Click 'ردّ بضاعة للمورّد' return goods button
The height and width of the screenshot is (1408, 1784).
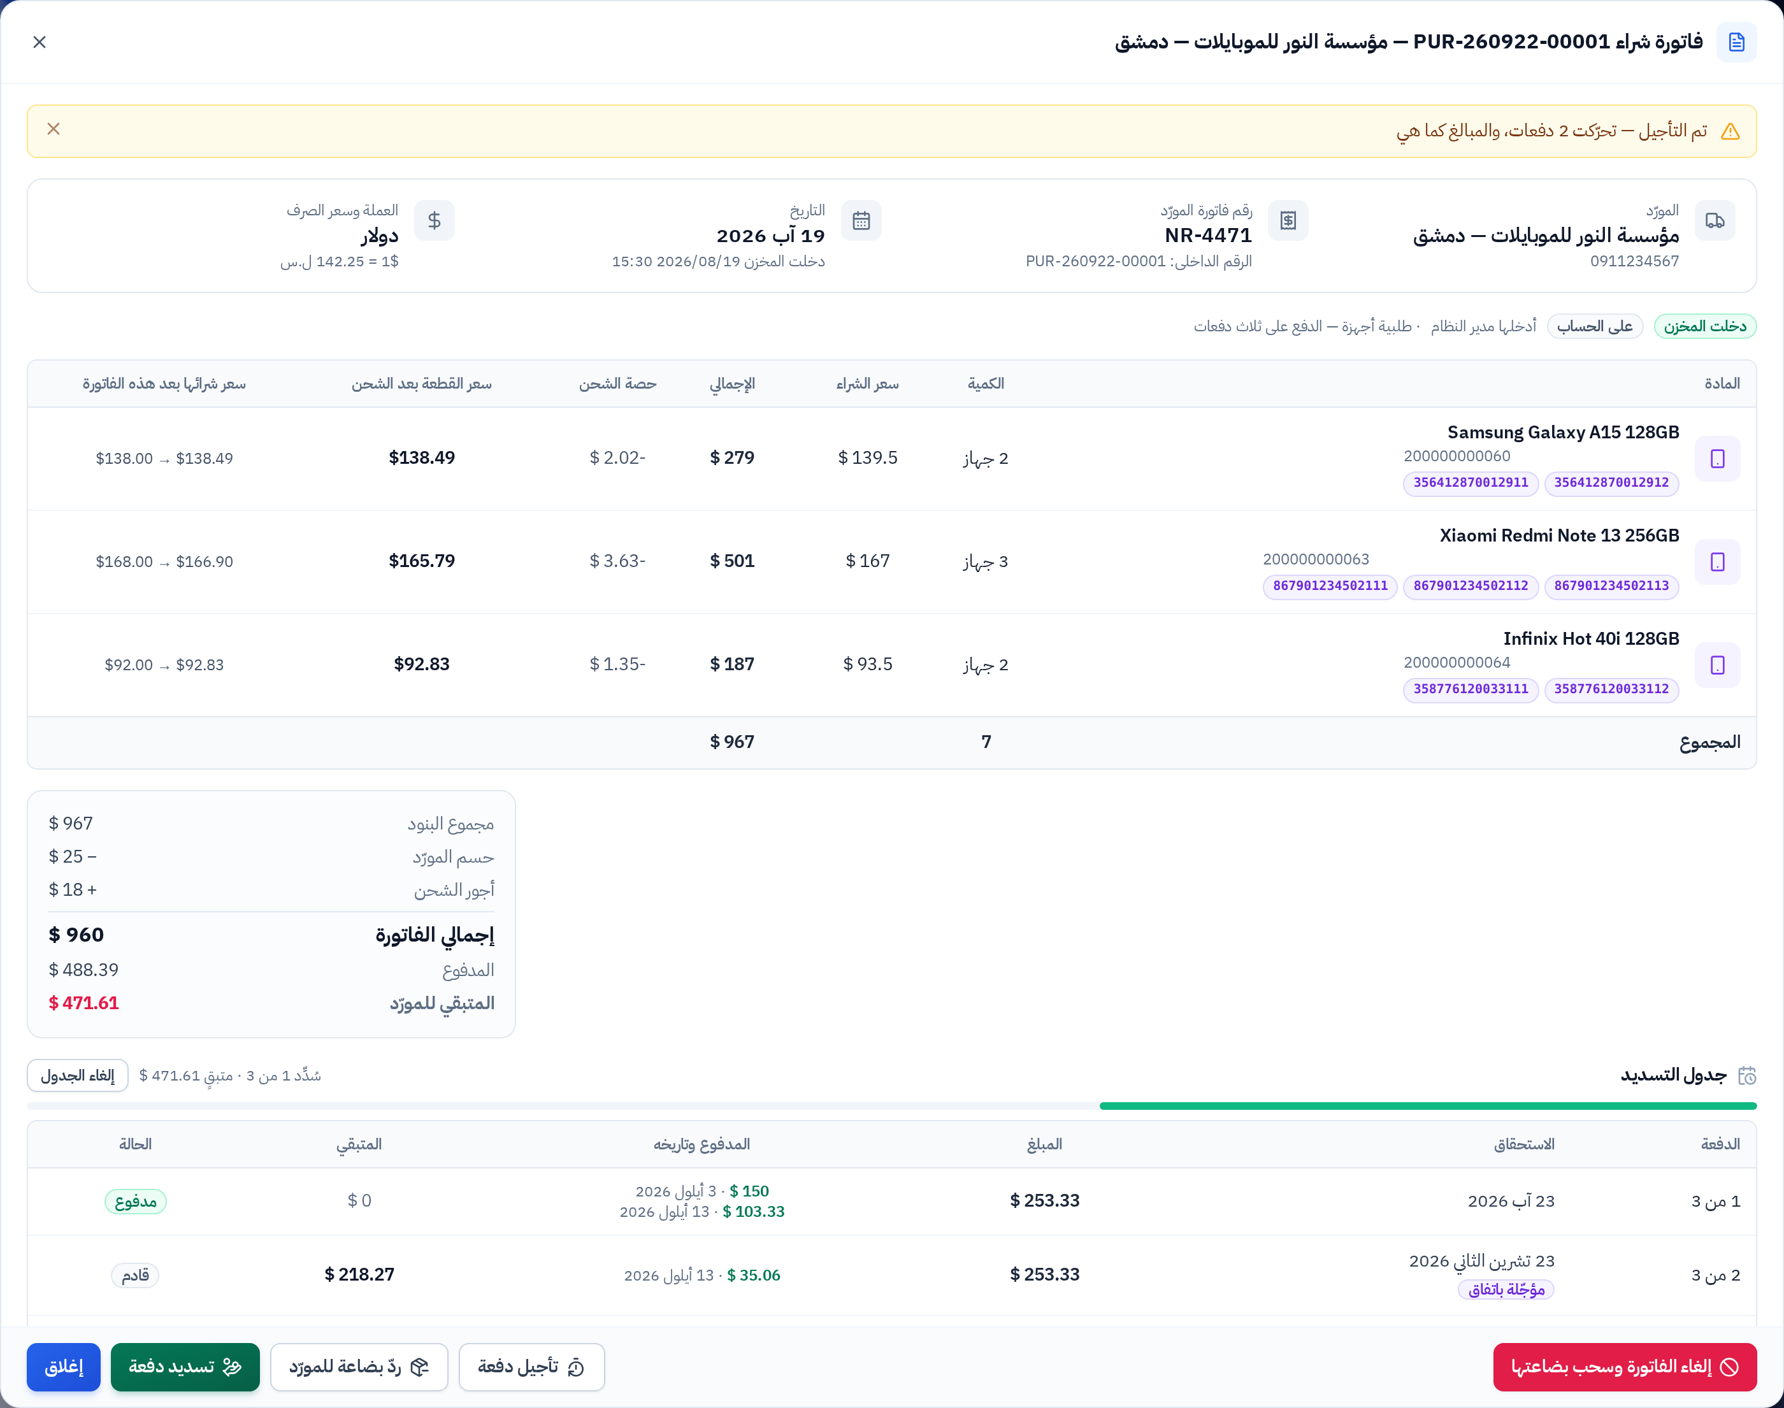tap(359, 1367)
